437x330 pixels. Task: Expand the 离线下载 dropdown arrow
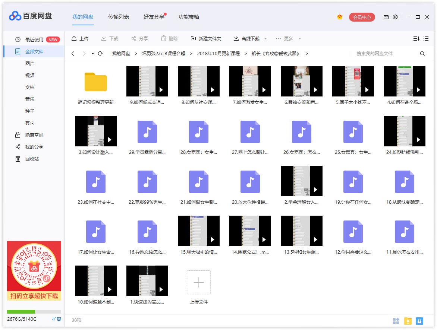coord(265,39)
